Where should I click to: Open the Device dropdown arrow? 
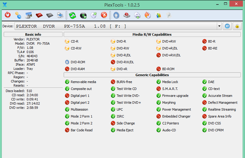pyautogui.click(x=220, y=26)
